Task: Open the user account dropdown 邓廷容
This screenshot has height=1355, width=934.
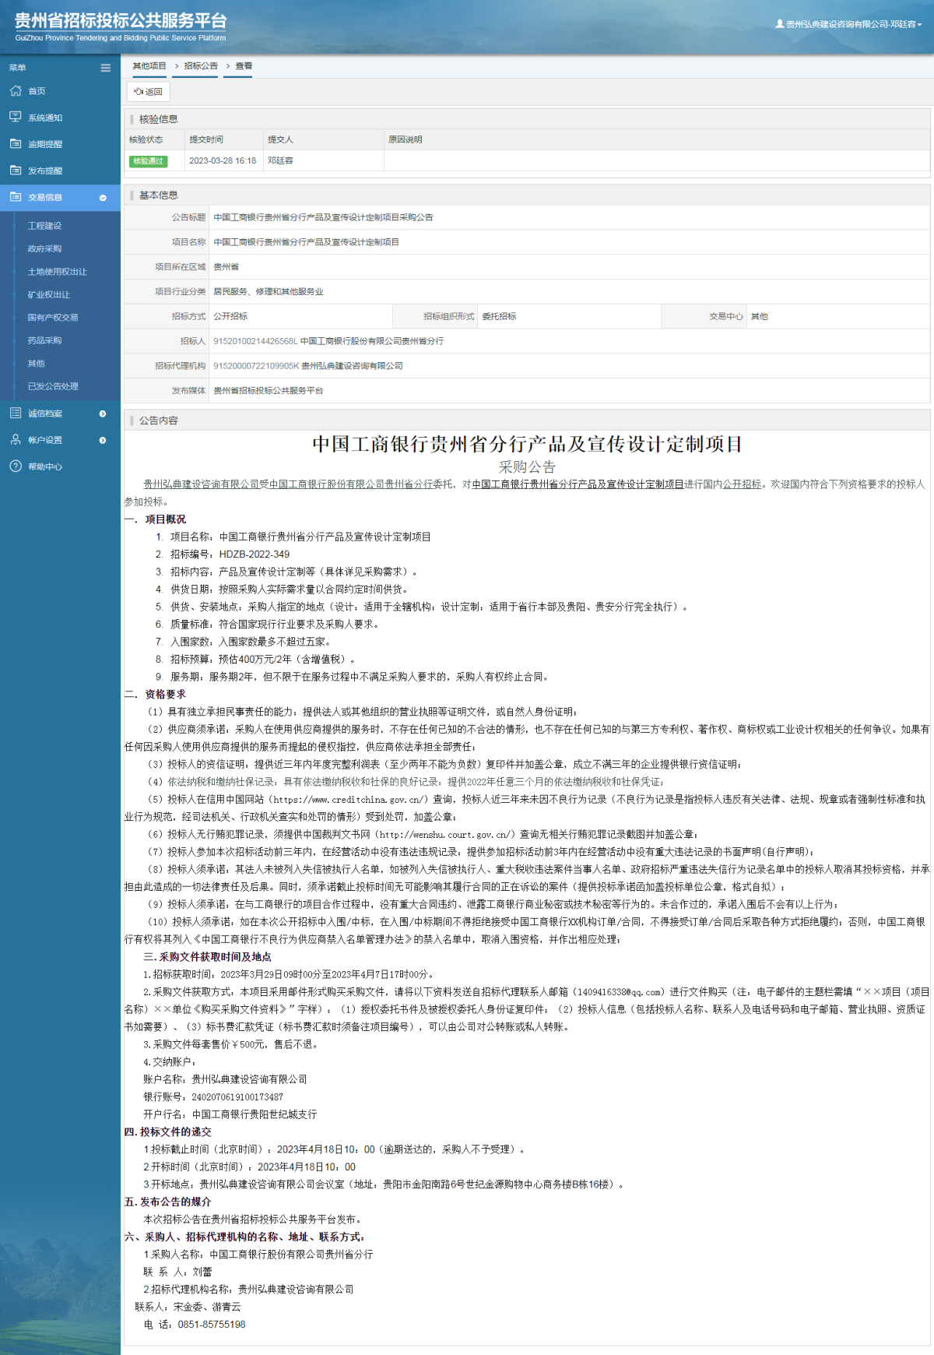Action: pos(848,24)
